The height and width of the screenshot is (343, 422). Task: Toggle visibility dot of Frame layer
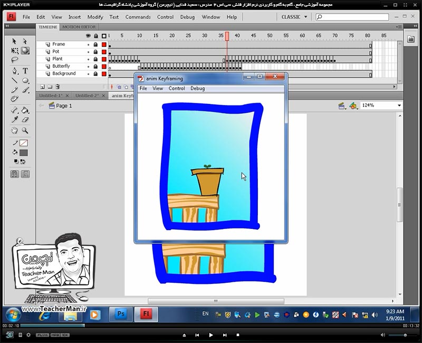tap(88, 44)
